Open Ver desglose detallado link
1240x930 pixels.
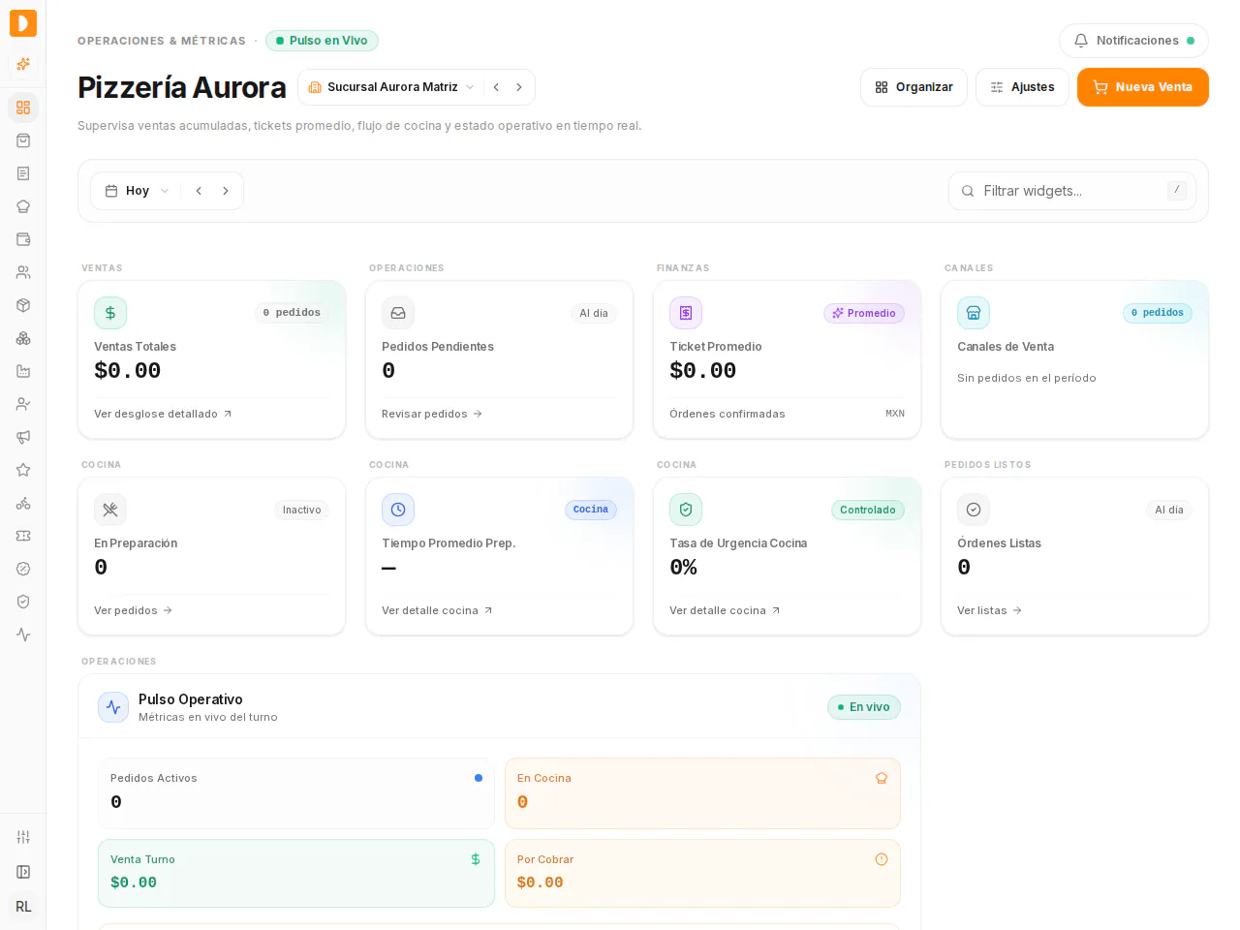point(163,414)
